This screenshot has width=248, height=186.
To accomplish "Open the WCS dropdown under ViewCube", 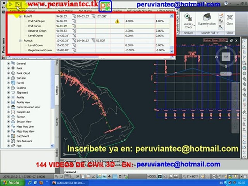I will 226,74.
